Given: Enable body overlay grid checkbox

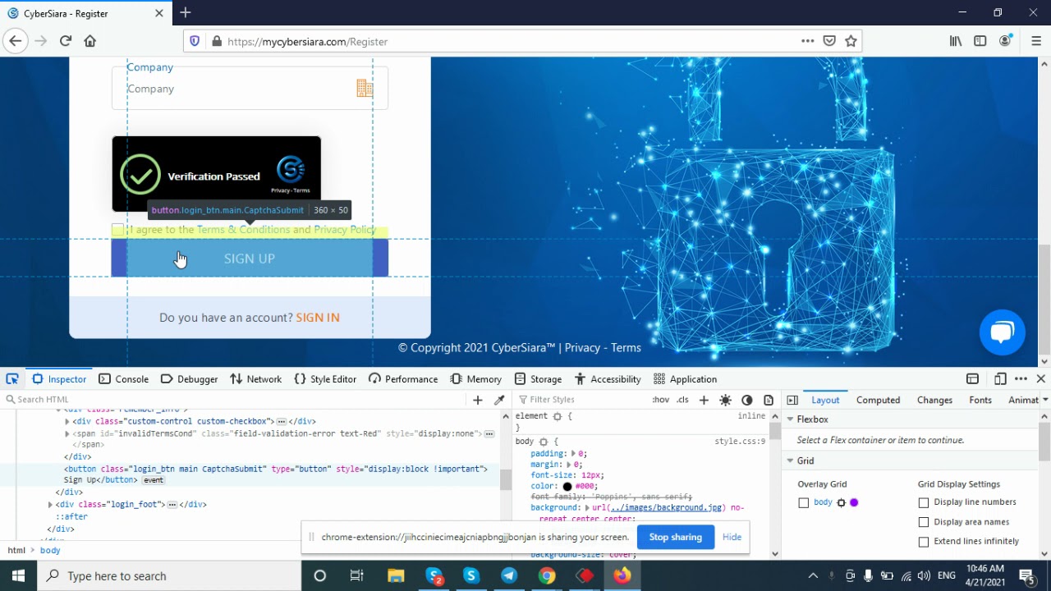Looking at the screenshot, I should [x=804, y=502].
